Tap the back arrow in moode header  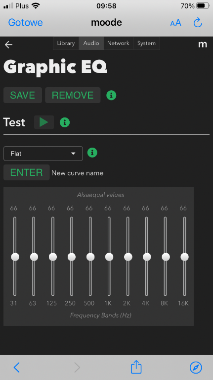coord(9,45)
